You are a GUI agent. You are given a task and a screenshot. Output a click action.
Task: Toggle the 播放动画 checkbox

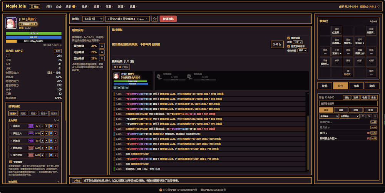point(288,38)
